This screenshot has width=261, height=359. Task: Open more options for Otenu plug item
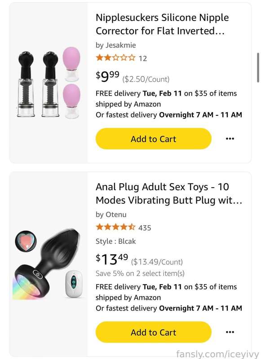pyautogui.click(x=230, y=332)
